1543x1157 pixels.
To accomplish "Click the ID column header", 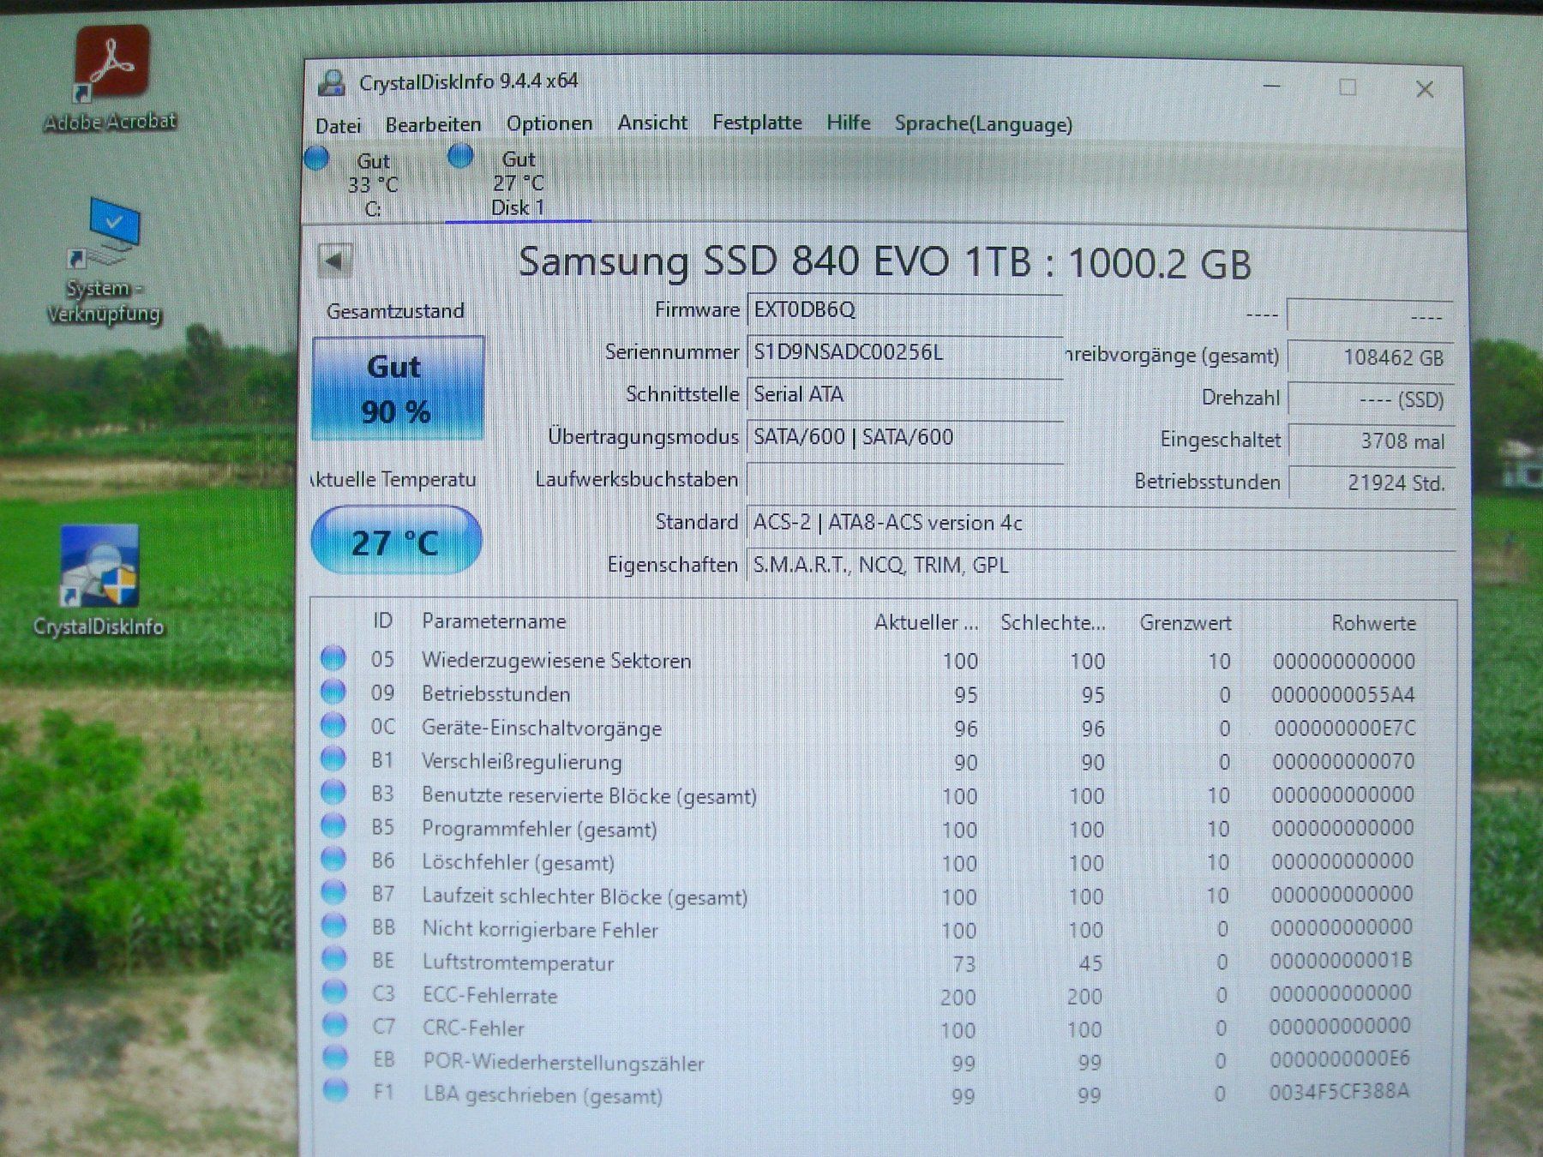I will coord(382,621).
